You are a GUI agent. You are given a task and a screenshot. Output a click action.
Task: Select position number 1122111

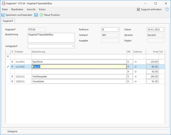[20, 82]
